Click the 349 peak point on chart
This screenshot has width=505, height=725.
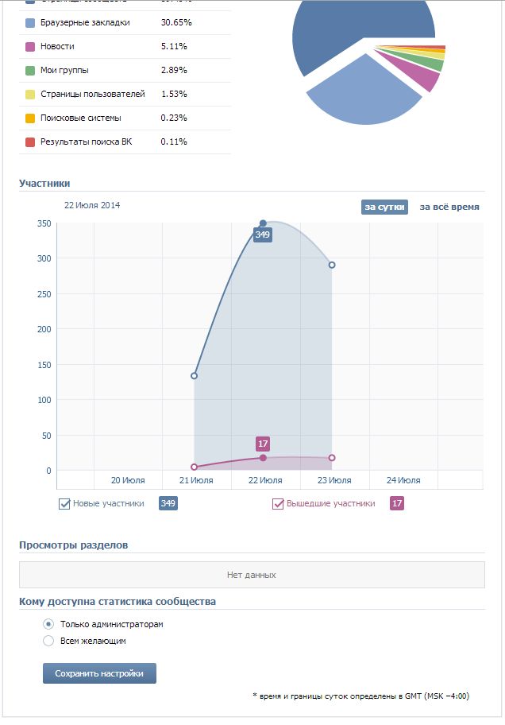click(263, 223)
